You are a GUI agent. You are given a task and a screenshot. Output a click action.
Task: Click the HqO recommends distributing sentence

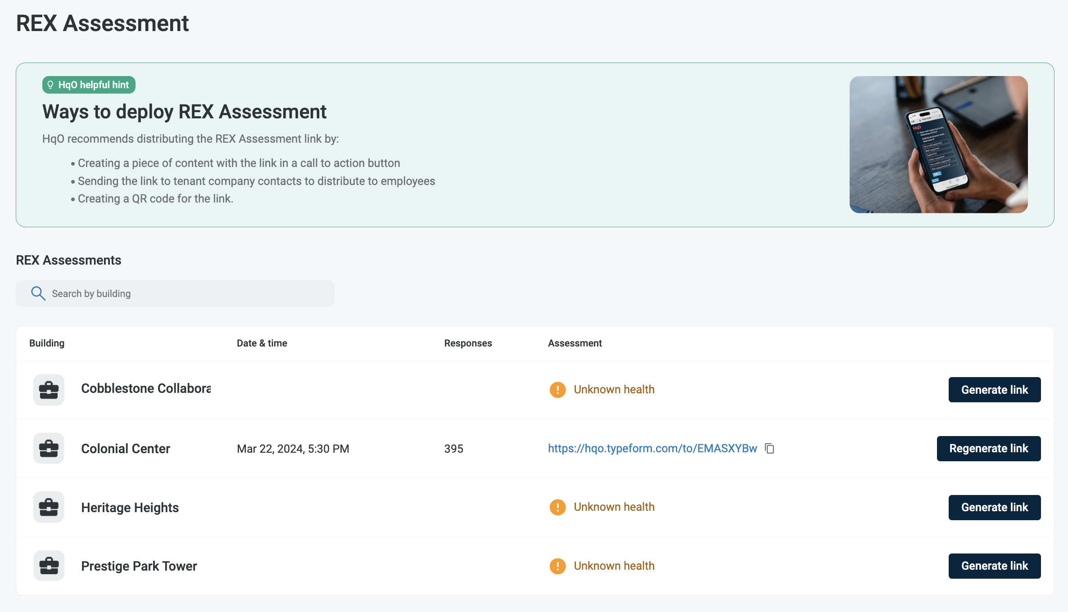pos(190,139)
